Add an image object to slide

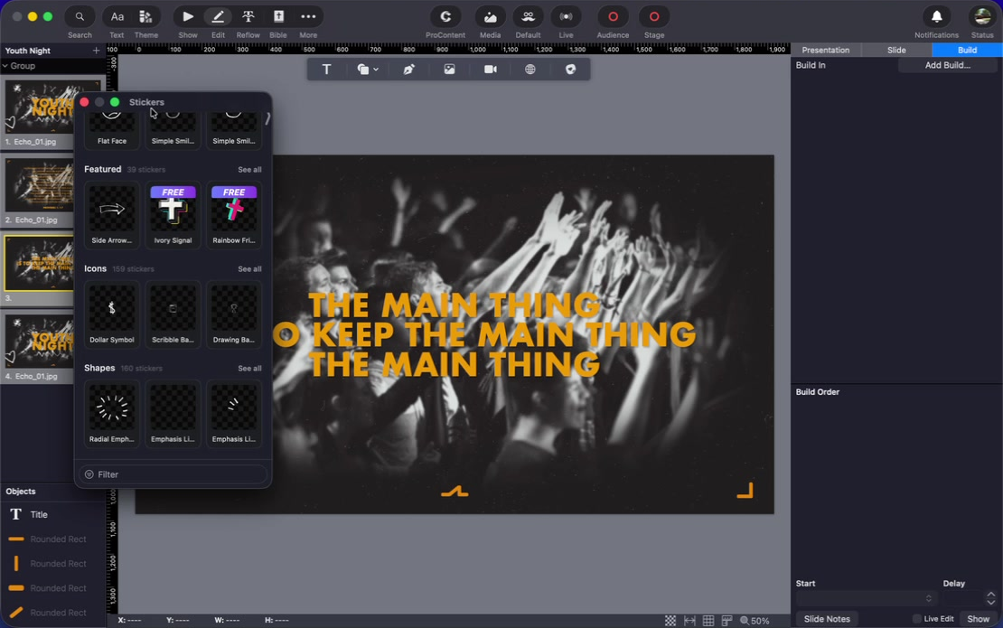[450, 69]
